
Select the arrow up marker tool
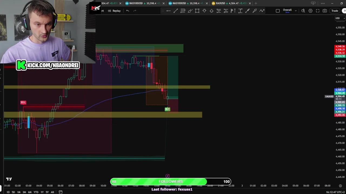(x=211, y=11)
